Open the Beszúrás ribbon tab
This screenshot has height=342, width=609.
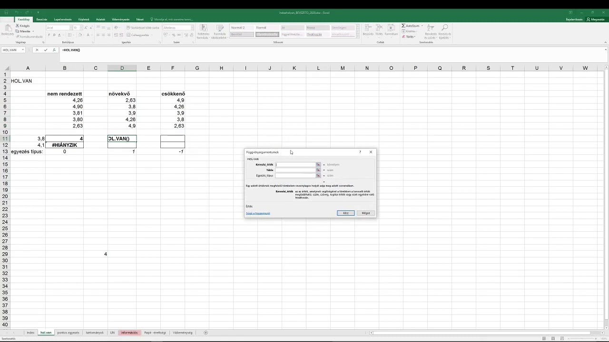point(42,19)
